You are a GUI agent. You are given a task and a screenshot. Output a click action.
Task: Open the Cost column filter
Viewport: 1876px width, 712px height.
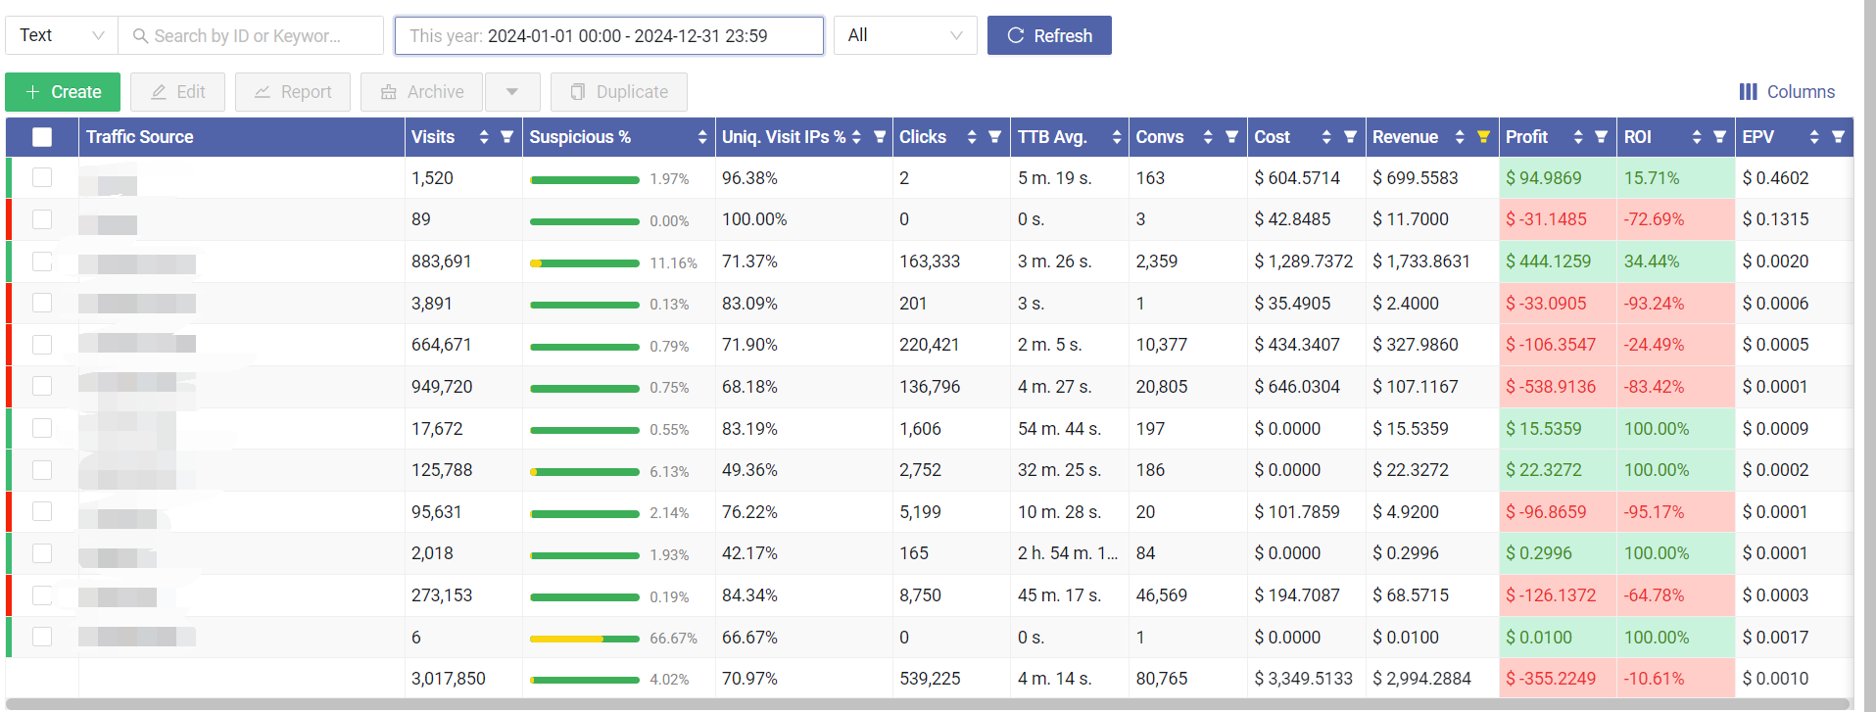tap(1350, 137)
